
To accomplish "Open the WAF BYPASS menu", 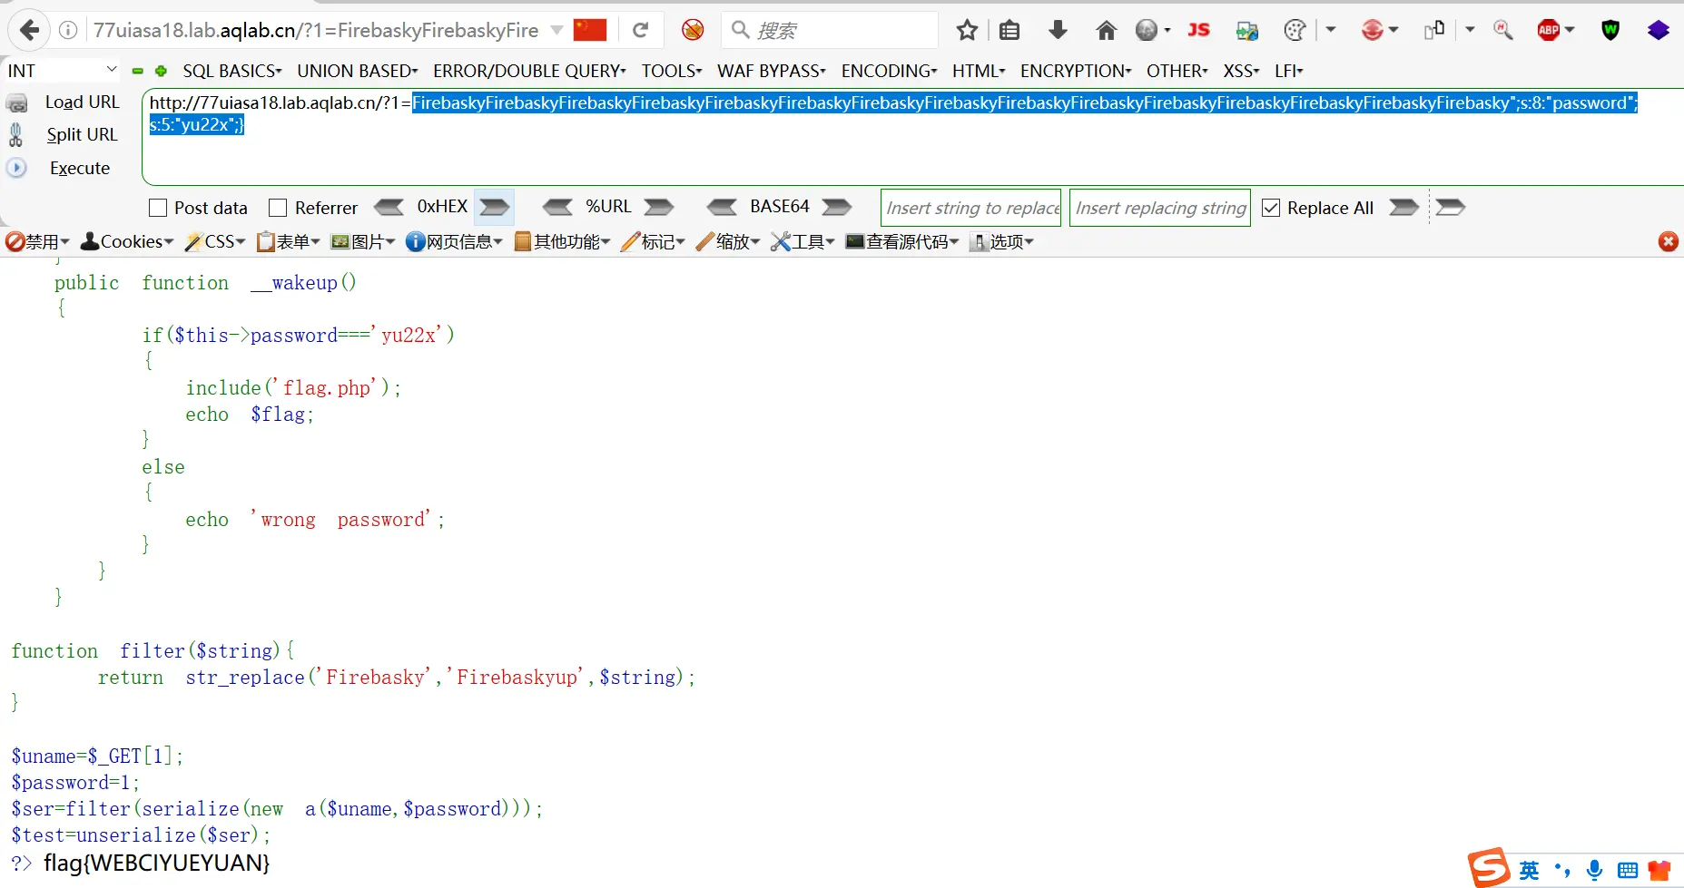I will pos(771,71).
